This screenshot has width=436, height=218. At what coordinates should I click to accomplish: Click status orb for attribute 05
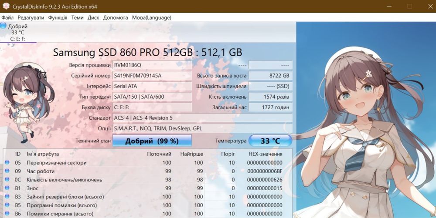(x=7, y=163)
